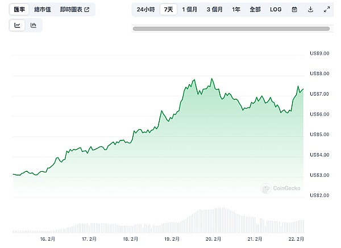The height and width of the screenshot is (248, 341).
Task: Click the US$8.00 price axis label
Action: click(320, 73)
